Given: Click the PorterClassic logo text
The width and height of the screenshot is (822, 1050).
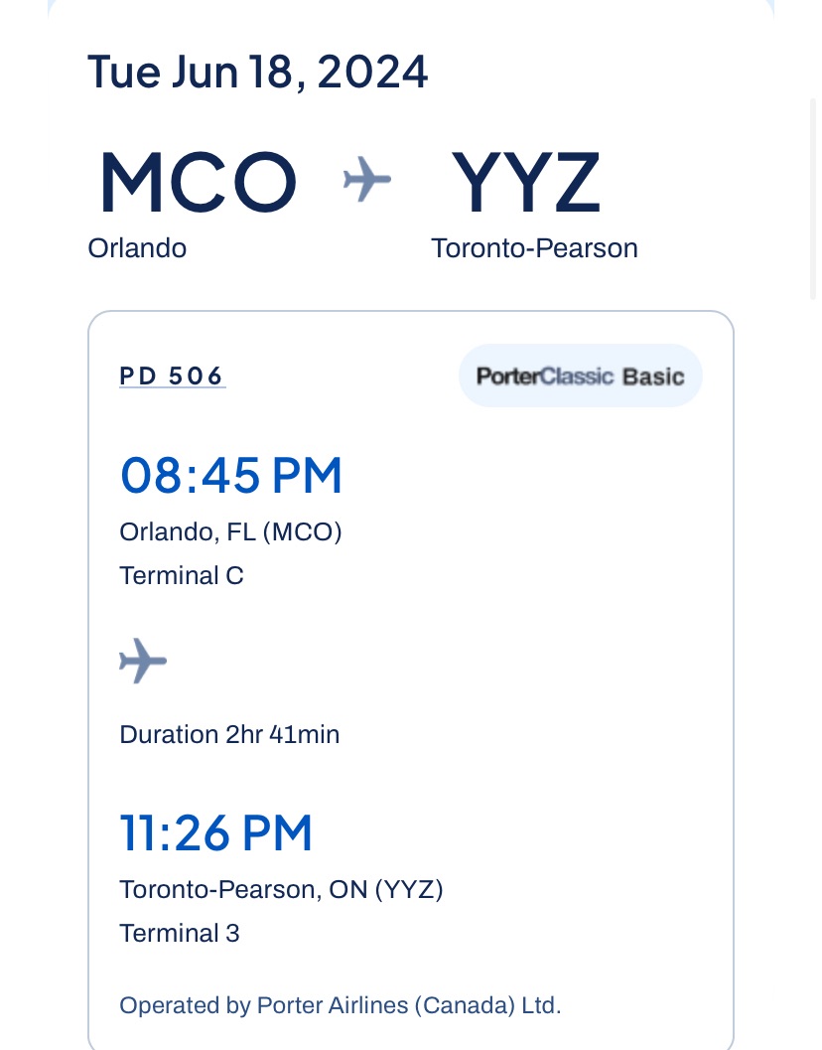Looking at the screenshot, I should click(x=545, y=376).
